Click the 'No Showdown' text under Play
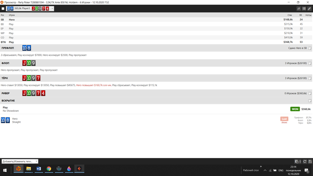This screenshot has width=313, height=176. 11,111
